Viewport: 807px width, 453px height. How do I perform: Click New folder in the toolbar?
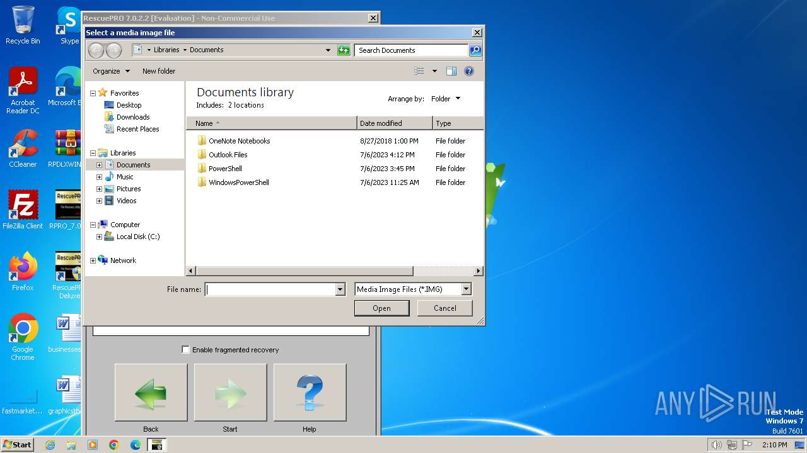[159, 71]
